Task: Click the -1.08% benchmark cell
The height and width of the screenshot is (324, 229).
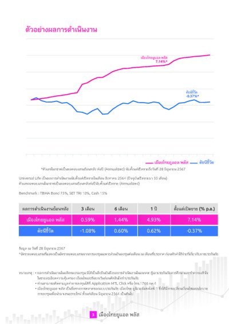Action: click(x=88, y=231)
